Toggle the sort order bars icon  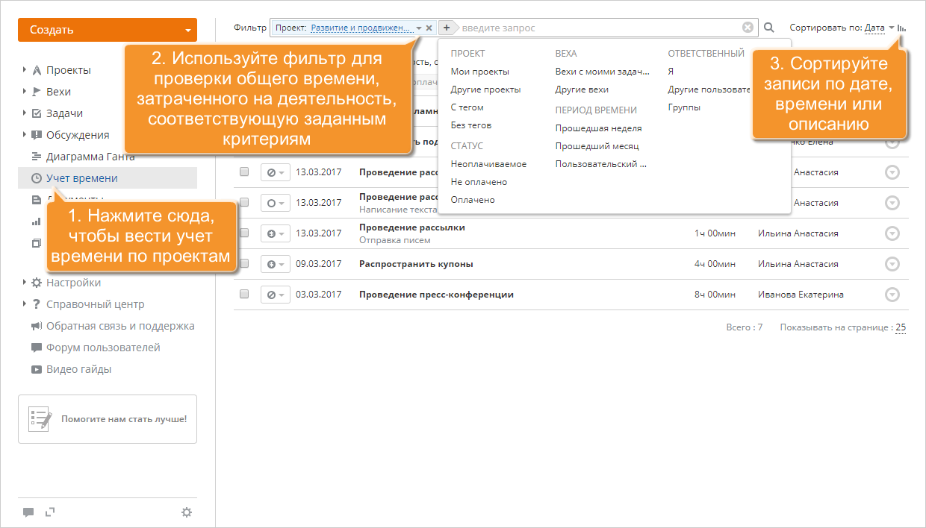901,28
